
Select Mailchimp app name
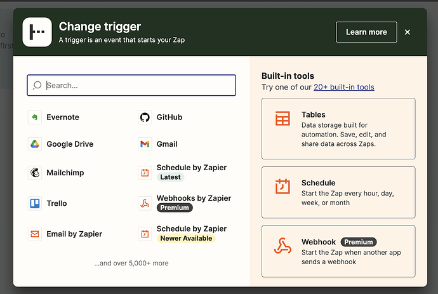65,173
